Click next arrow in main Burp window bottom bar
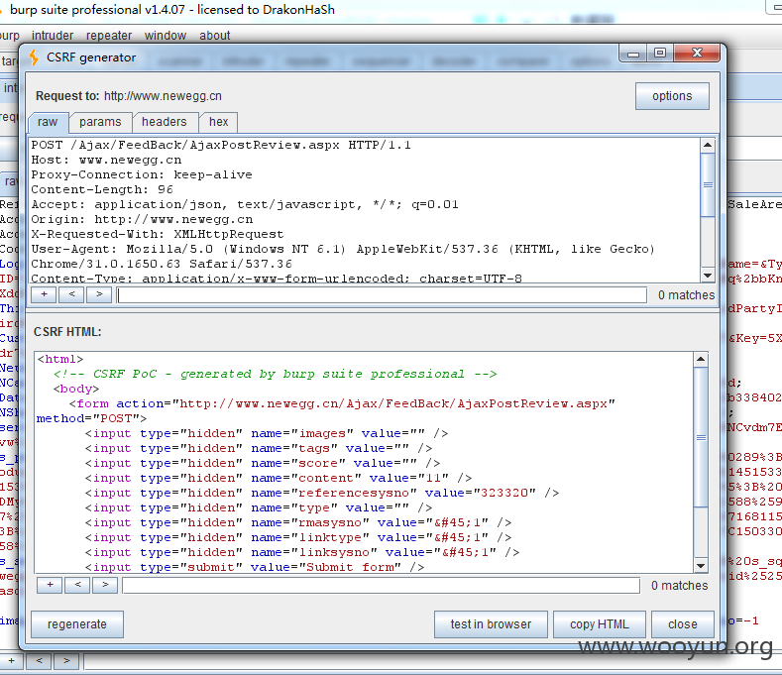782x675 pixels. click(66, 661)
